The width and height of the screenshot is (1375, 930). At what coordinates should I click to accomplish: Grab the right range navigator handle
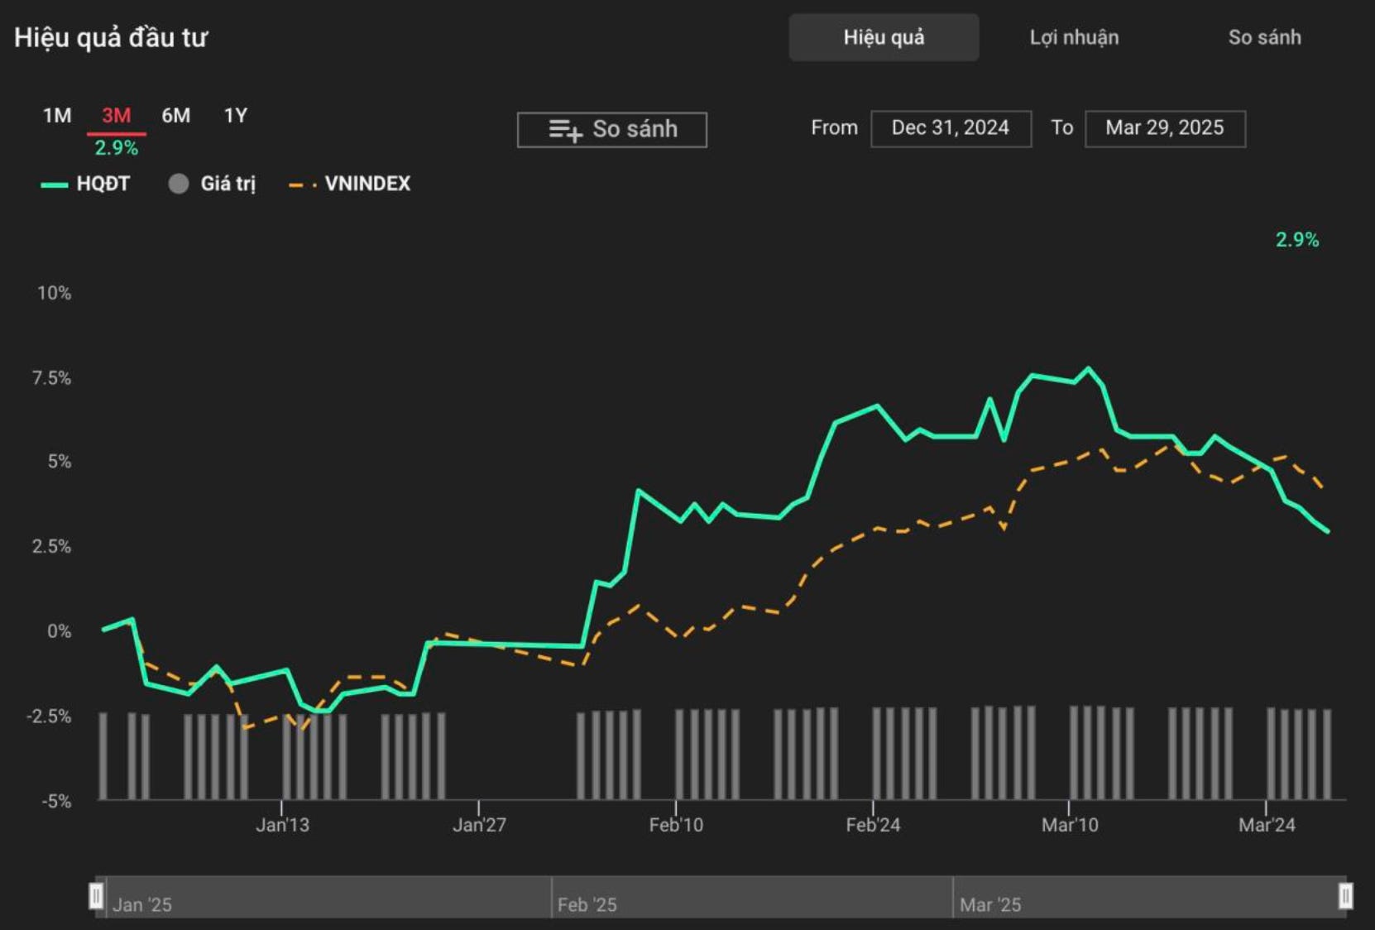coord(1345,896)
